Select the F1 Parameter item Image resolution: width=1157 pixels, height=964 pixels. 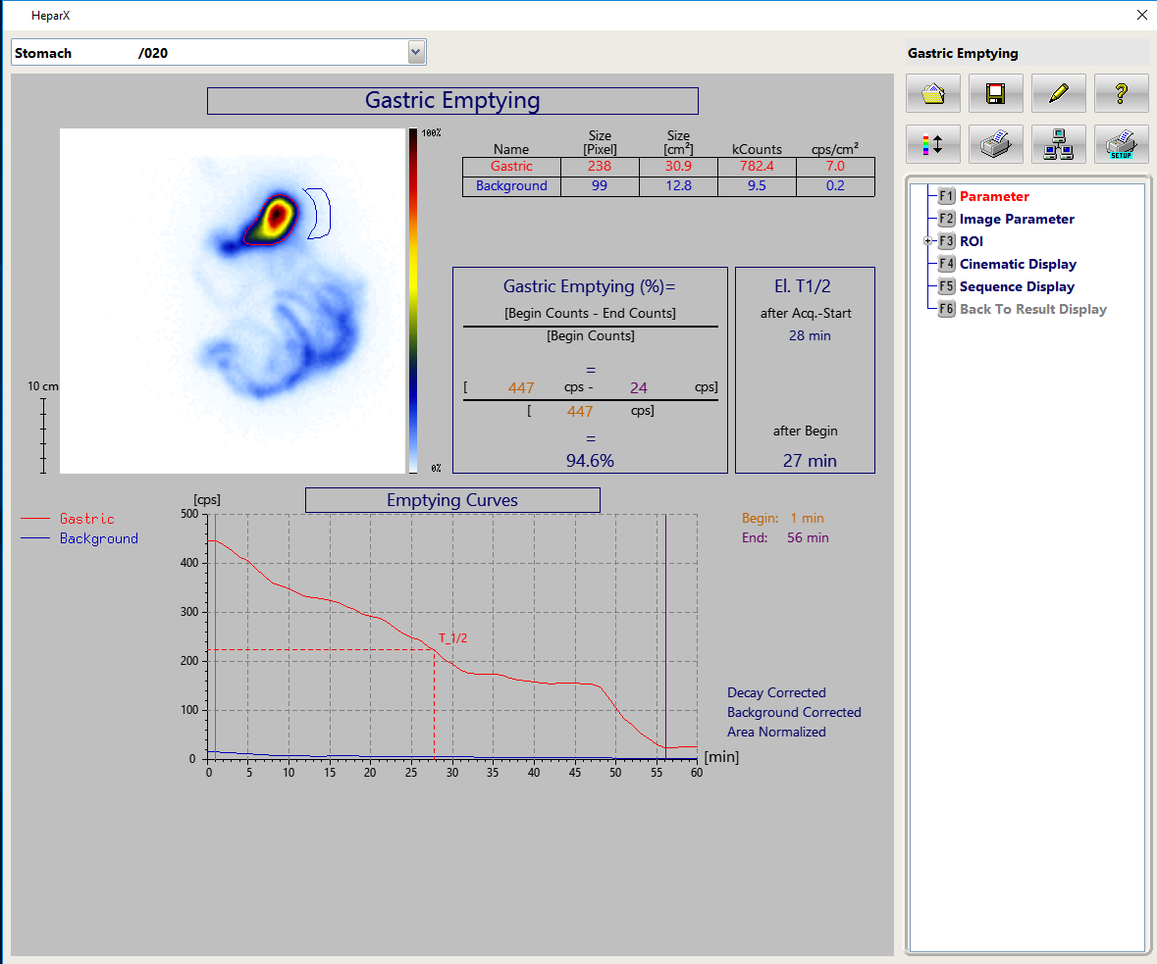(x=994, y=196)
